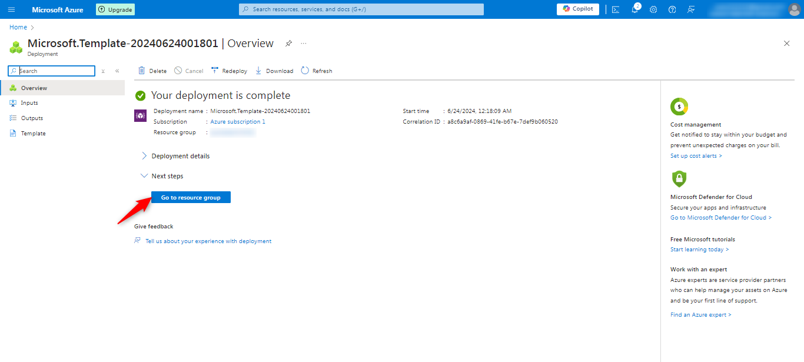This screenshot has height=362, width=804.
Task: Open Go to Microsoft Defender for Cloud
Action: pos(721,218)
